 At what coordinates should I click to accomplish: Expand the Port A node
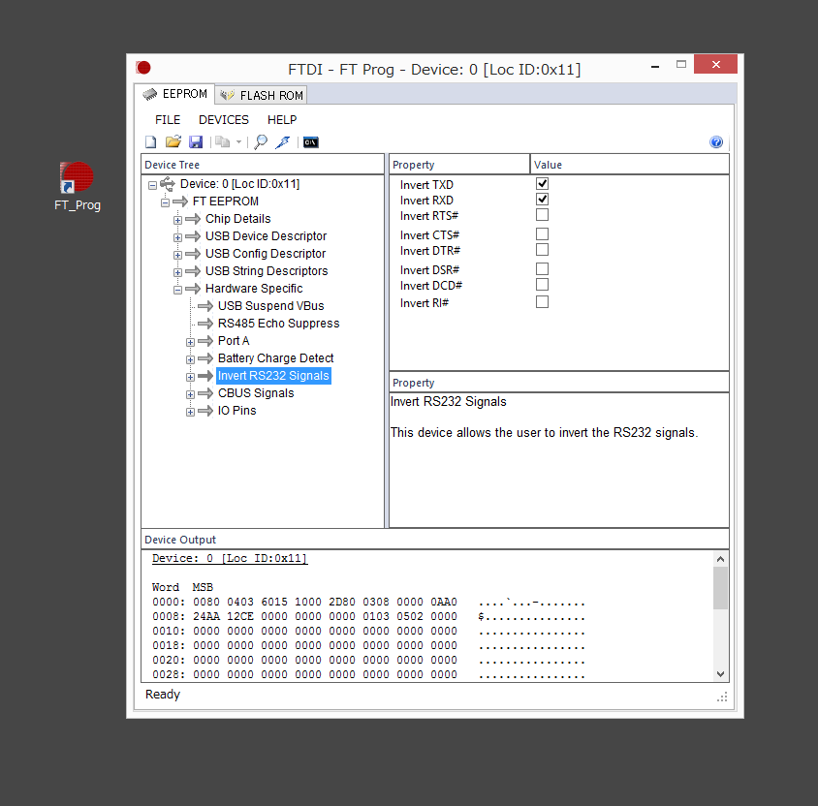coord(190,342)
